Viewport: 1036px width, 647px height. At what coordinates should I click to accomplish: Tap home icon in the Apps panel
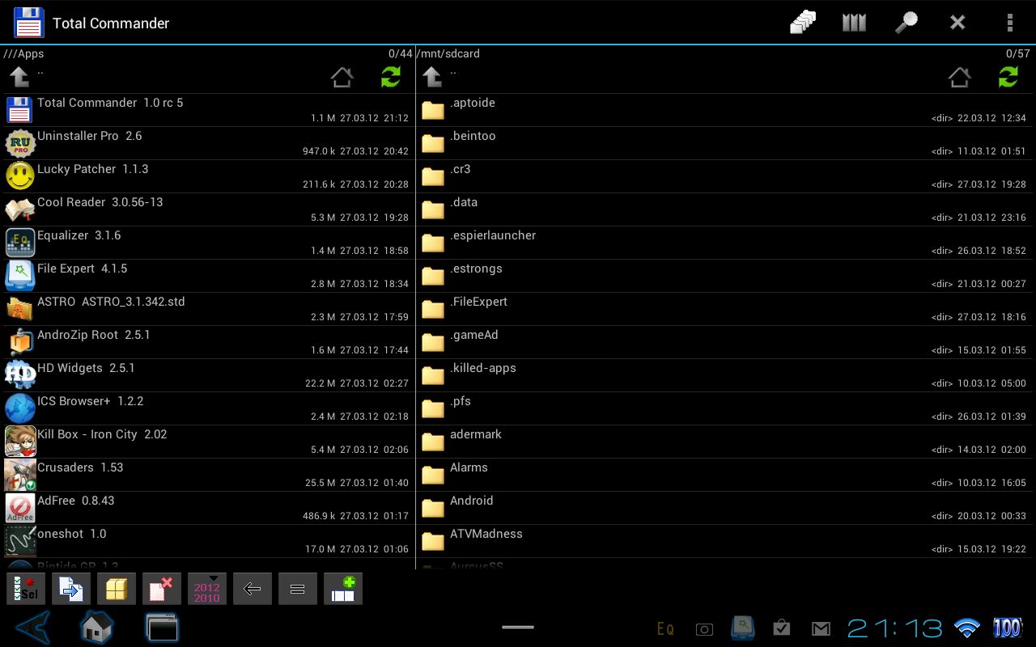(342, 77)
